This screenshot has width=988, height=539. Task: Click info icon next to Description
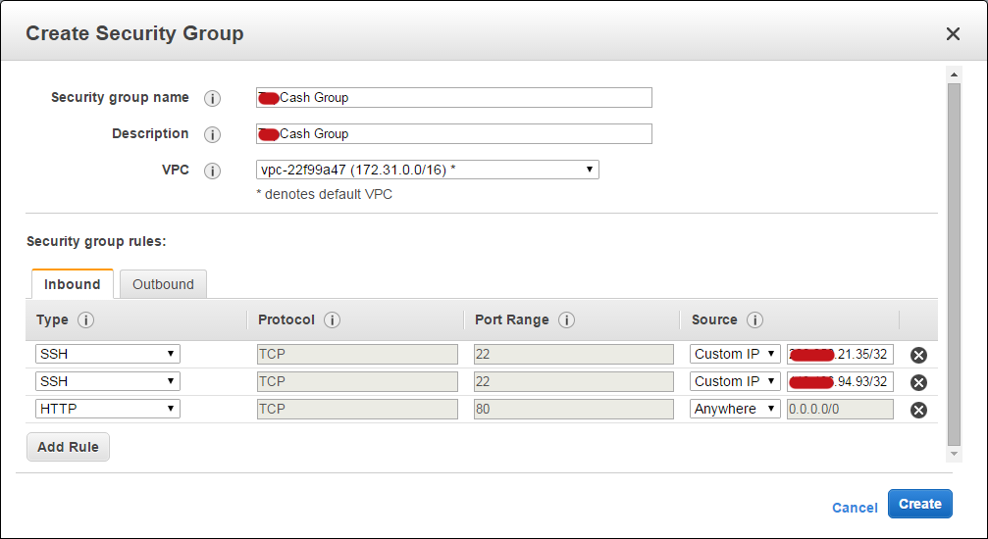coord(212,135)
